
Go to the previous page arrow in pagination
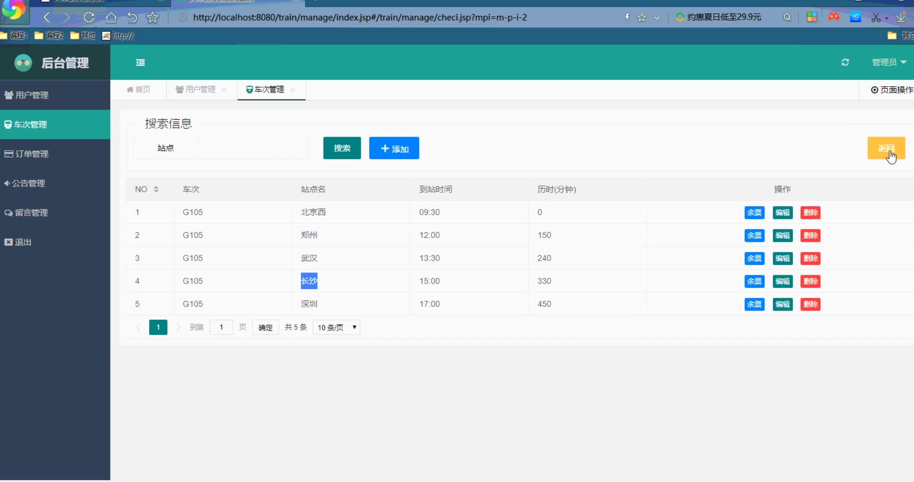tap(138, 327)
